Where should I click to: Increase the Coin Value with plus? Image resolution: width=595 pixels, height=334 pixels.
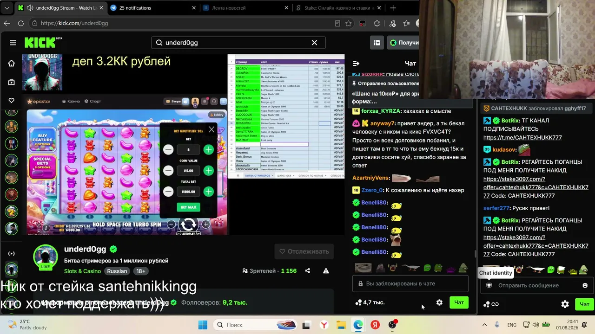[209, 171]
